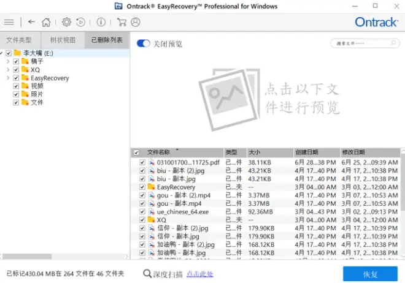This screenshot has height=283, width=405.
Task: Click the EasyRecovery folder icon in file list
Action: pos(151,187)
